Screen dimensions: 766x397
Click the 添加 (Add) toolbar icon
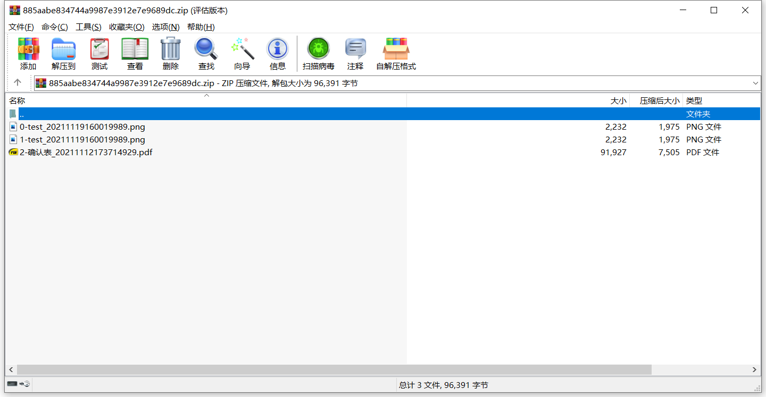tap(28, 54)
